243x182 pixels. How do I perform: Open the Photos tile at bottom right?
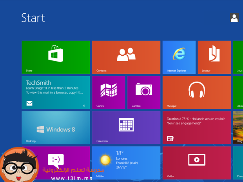coord(238,163)
